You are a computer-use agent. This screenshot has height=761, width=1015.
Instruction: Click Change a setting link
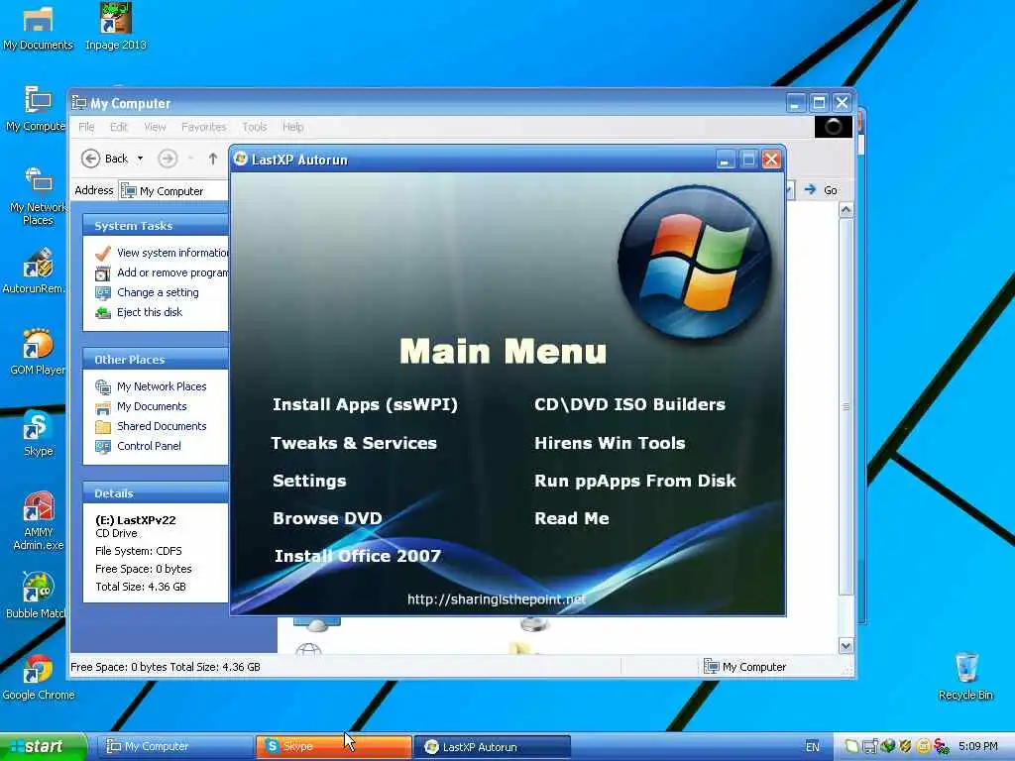point(158,292)
